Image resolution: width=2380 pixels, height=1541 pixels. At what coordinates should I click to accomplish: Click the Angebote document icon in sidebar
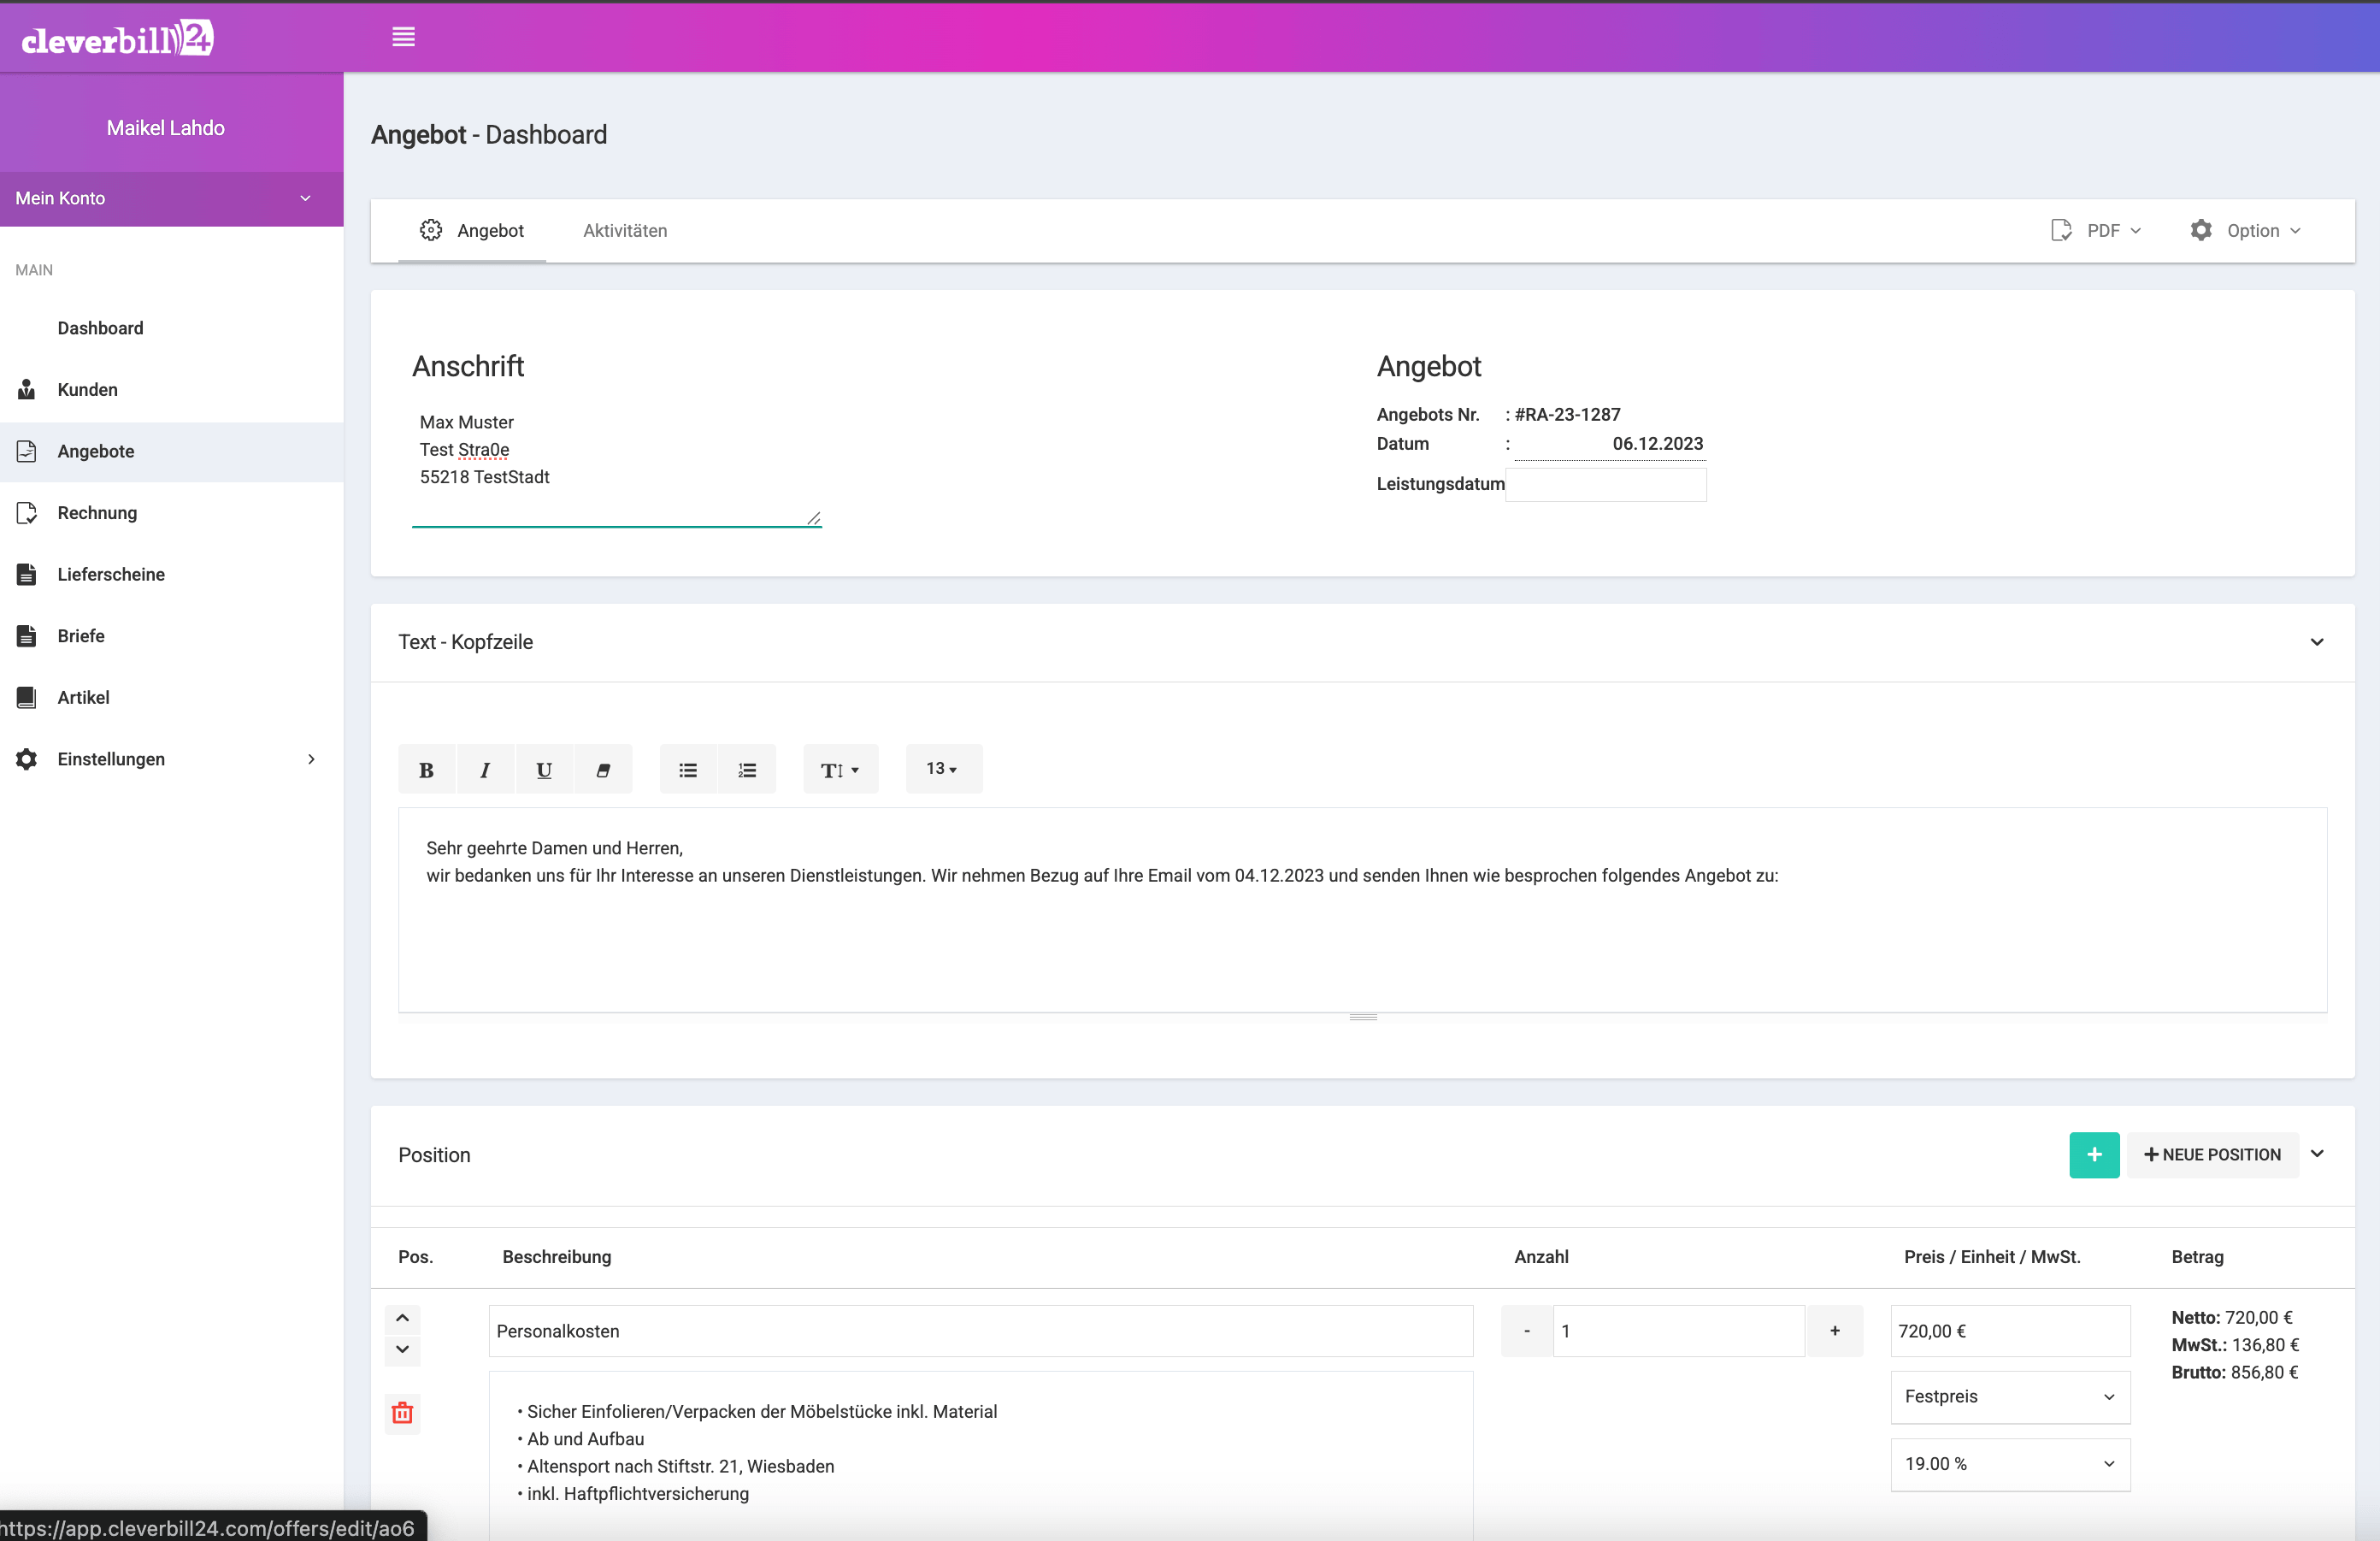pos(27,451)
